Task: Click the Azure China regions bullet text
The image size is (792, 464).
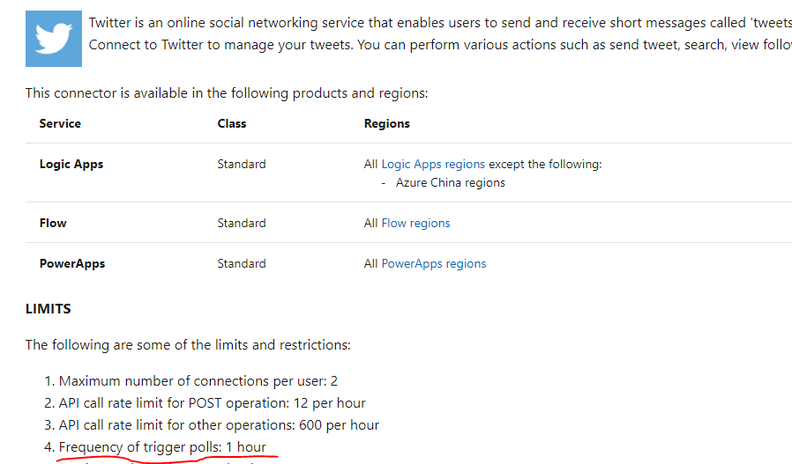Action: tap(451, 182)
